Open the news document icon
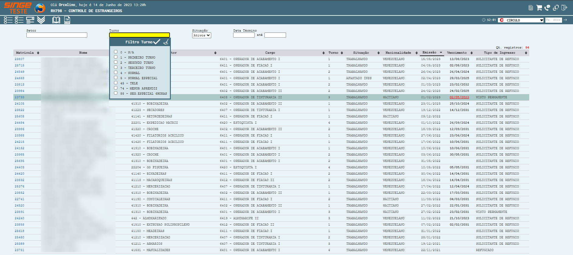This screenshot has width=573, height=255. pyautogui.click(x=531, y=8)
